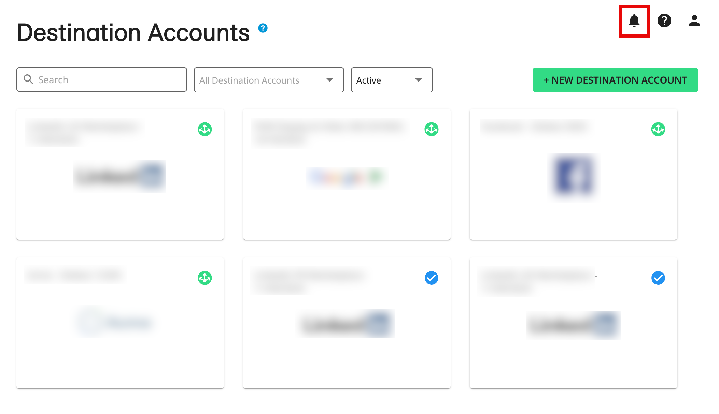Click the New Destination Account button

pos(615,79)
